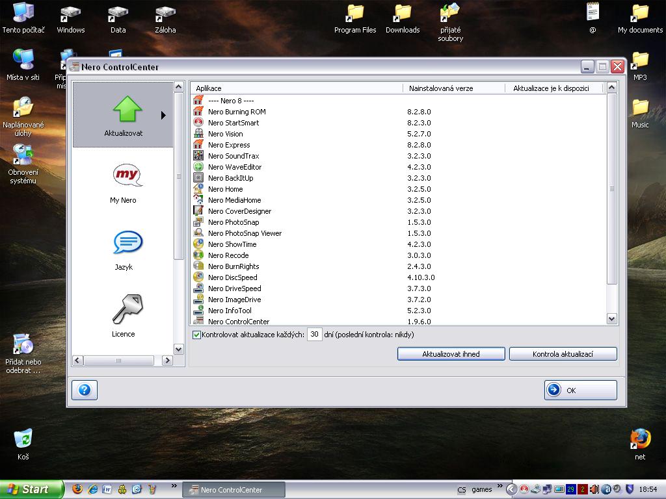Click the Nero BackItUp icon
The height and width of the screenshot is (499, 666).
(198, 178)
